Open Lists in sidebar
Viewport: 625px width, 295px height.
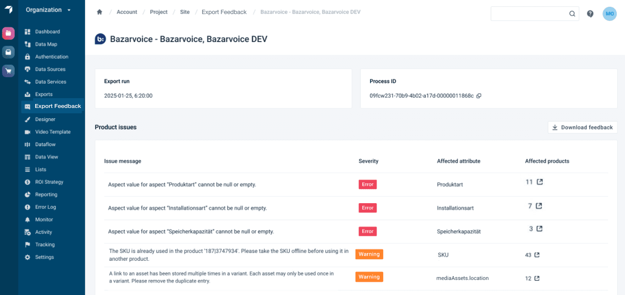(41, 169)
